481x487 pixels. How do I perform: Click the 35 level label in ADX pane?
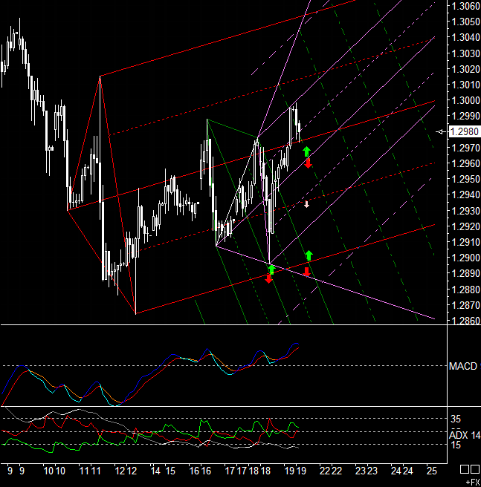[x=456, y=419]
